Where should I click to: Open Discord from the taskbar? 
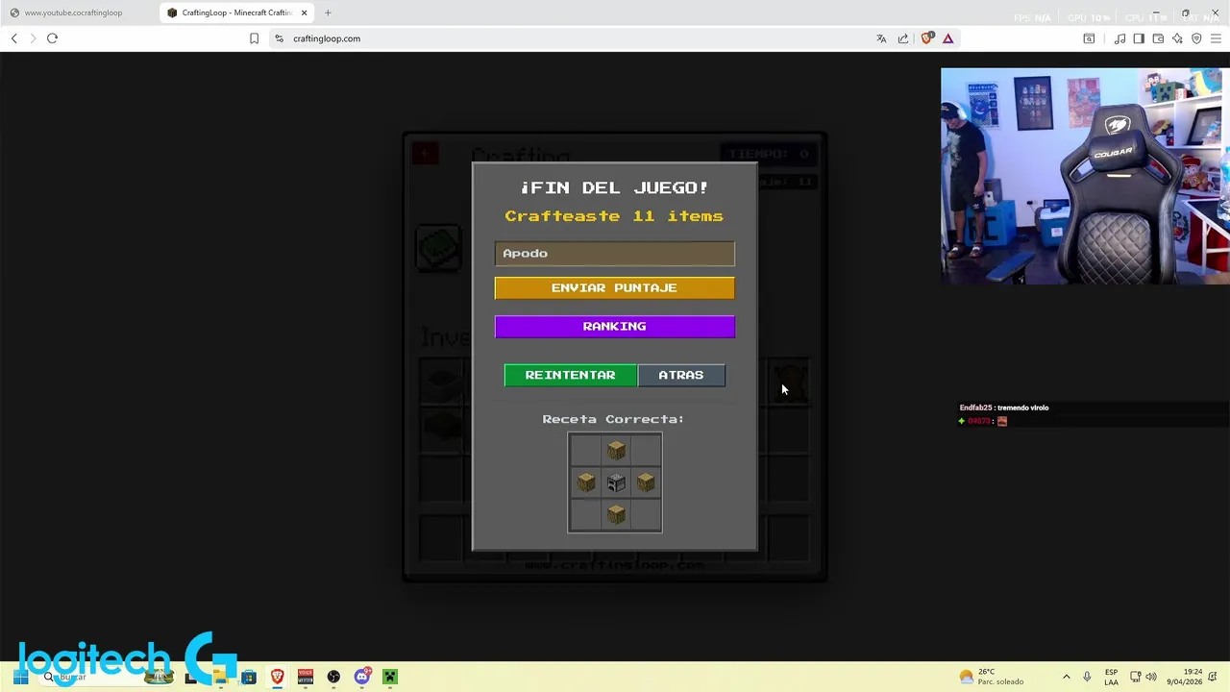(x=362, y=677)
